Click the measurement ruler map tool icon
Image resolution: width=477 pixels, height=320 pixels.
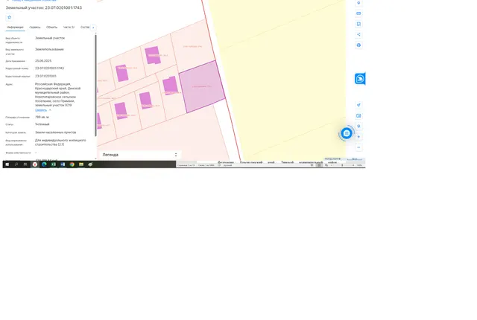point(358,13)
